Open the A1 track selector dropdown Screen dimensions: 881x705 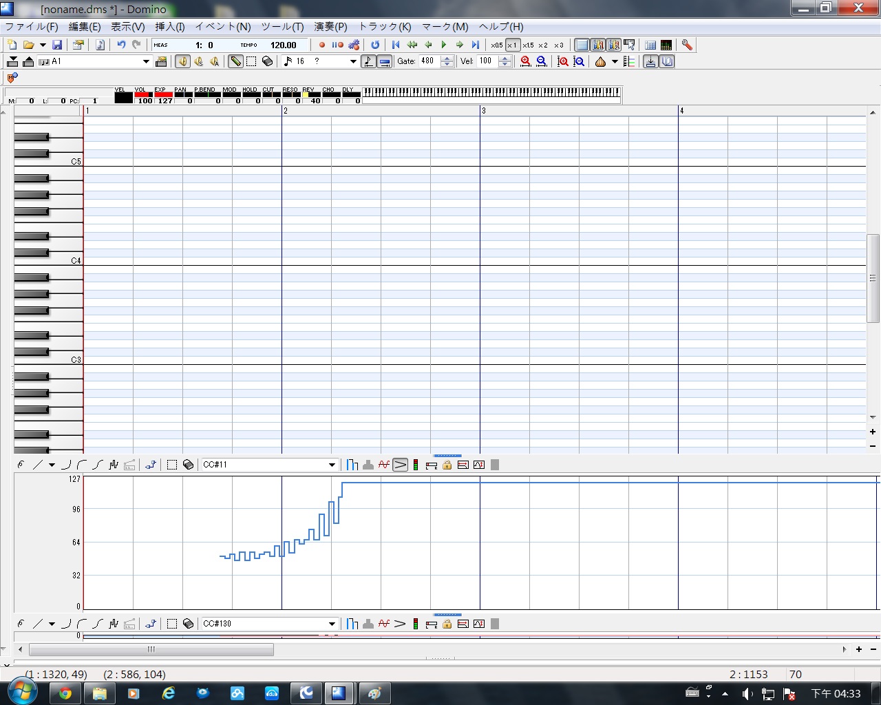pyautogui.click(x=146, y=61)
